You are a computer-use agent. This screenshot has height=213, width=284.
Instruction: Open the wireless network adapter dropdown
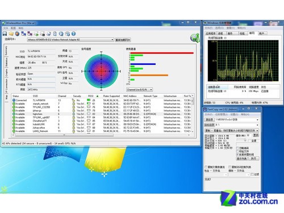(x=70, y=40)
